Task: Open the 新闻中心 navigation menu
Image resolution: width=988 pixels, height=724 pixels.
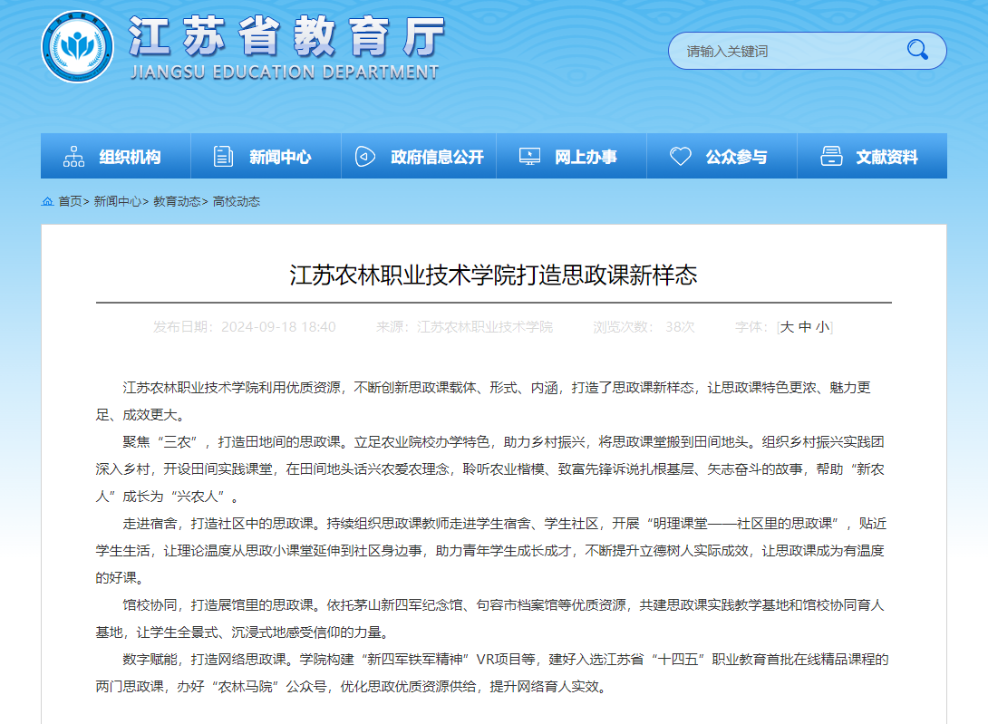Action: coord(280,157)
